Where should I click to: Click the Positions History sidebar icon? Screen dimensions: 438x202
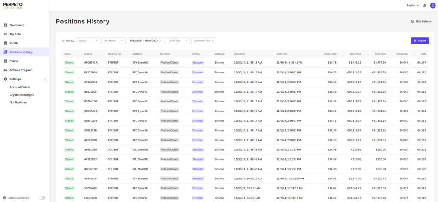click(5, 52)
